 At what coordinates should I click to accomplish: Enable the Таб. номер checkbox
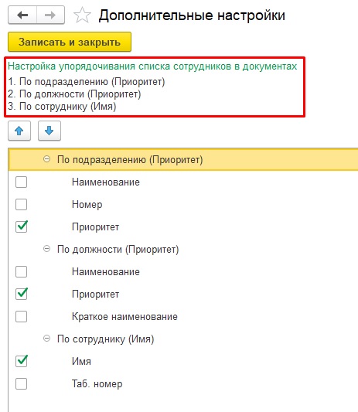click(22, 383)
